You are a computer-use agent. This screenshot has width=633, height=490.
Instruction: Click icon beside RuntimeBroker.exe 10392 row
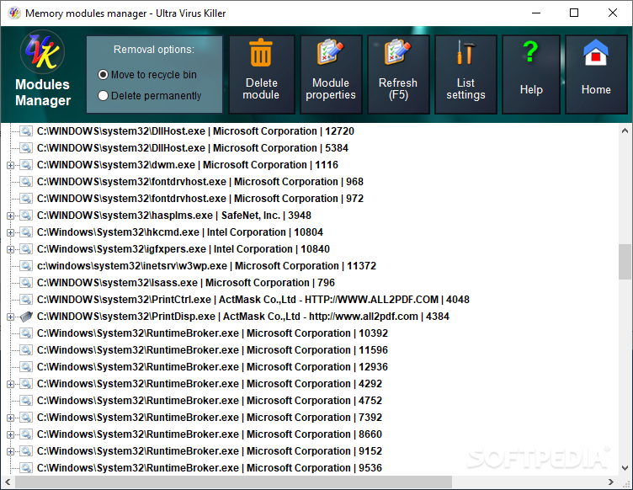26,333
